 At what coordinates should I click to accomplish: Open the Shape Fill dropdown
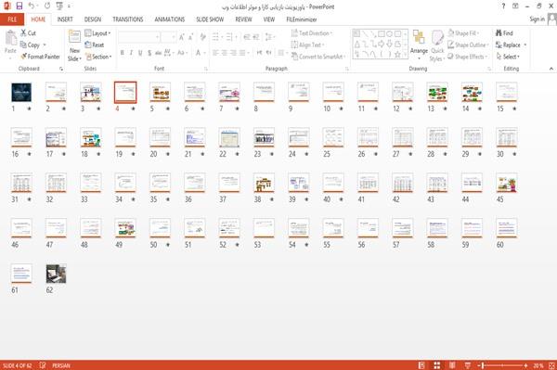pyautogui.click(x=463, y=33)
